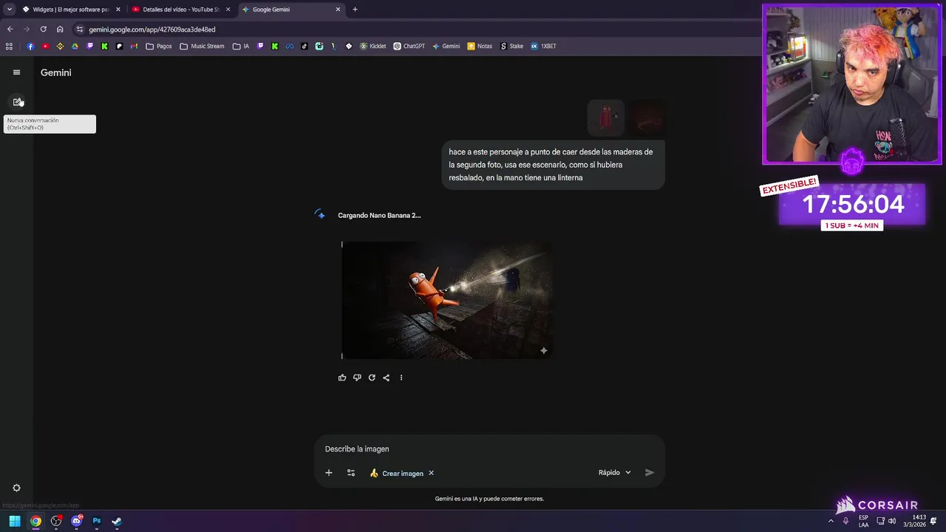Viewport: 946px width, 532px height.
Task: View site information icon in address bar
Action: coord(80,30)
